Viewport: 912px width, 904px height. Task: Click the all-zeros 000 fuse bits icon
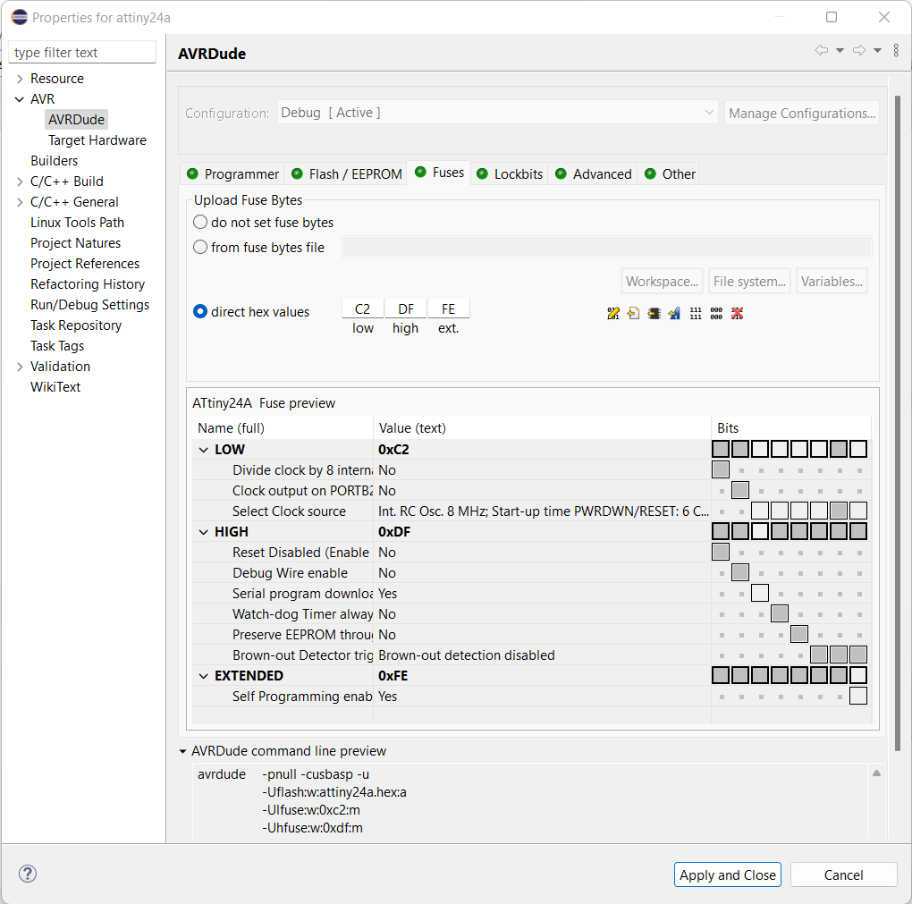716,313
